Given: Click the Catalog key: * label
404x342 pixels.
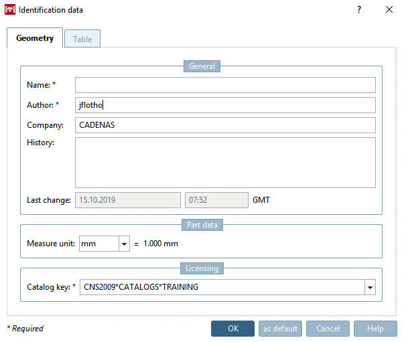Looking at the screenshot, I should 52,287.
